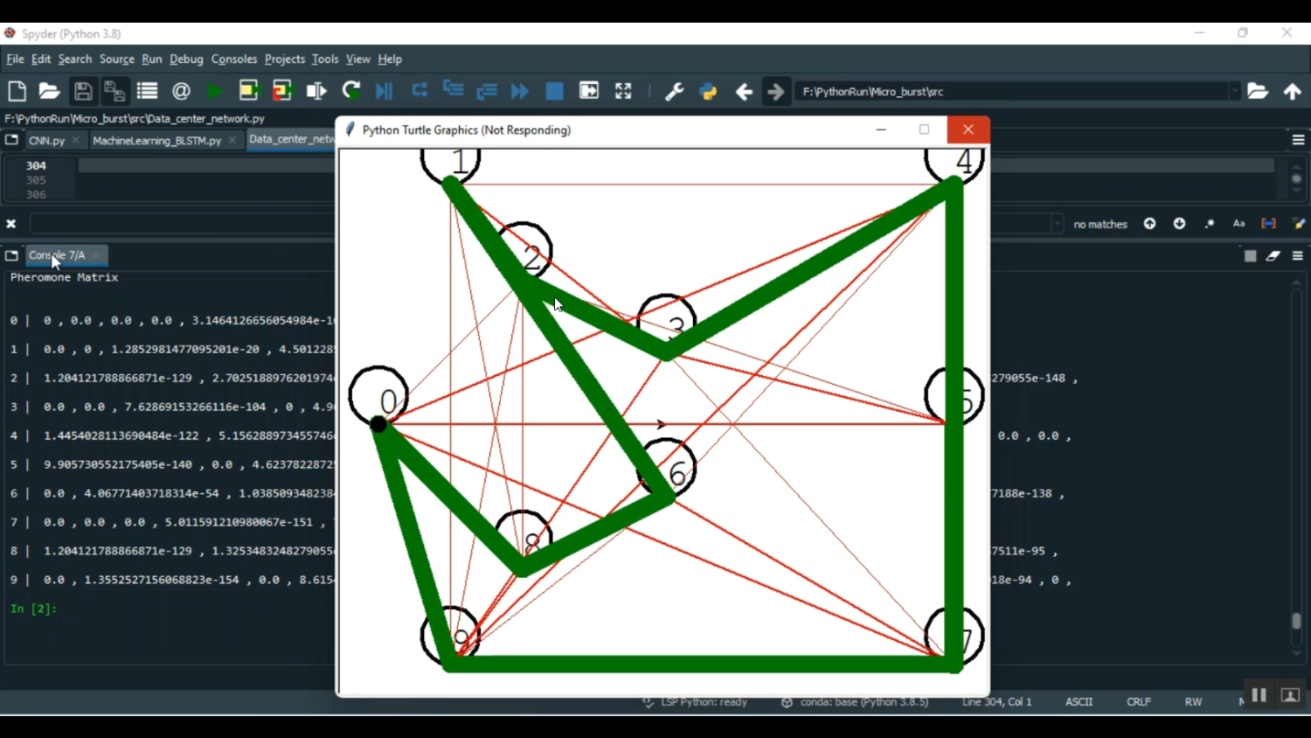Screen dimensions: 1311x738
Task: Expand the working directory path dropdown
Action: click(x=1234, y=91)
